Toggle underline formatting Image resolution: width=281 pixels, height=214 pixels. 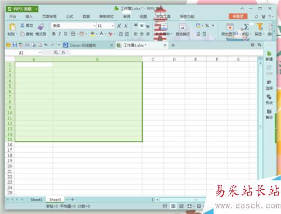coord(66,34)
